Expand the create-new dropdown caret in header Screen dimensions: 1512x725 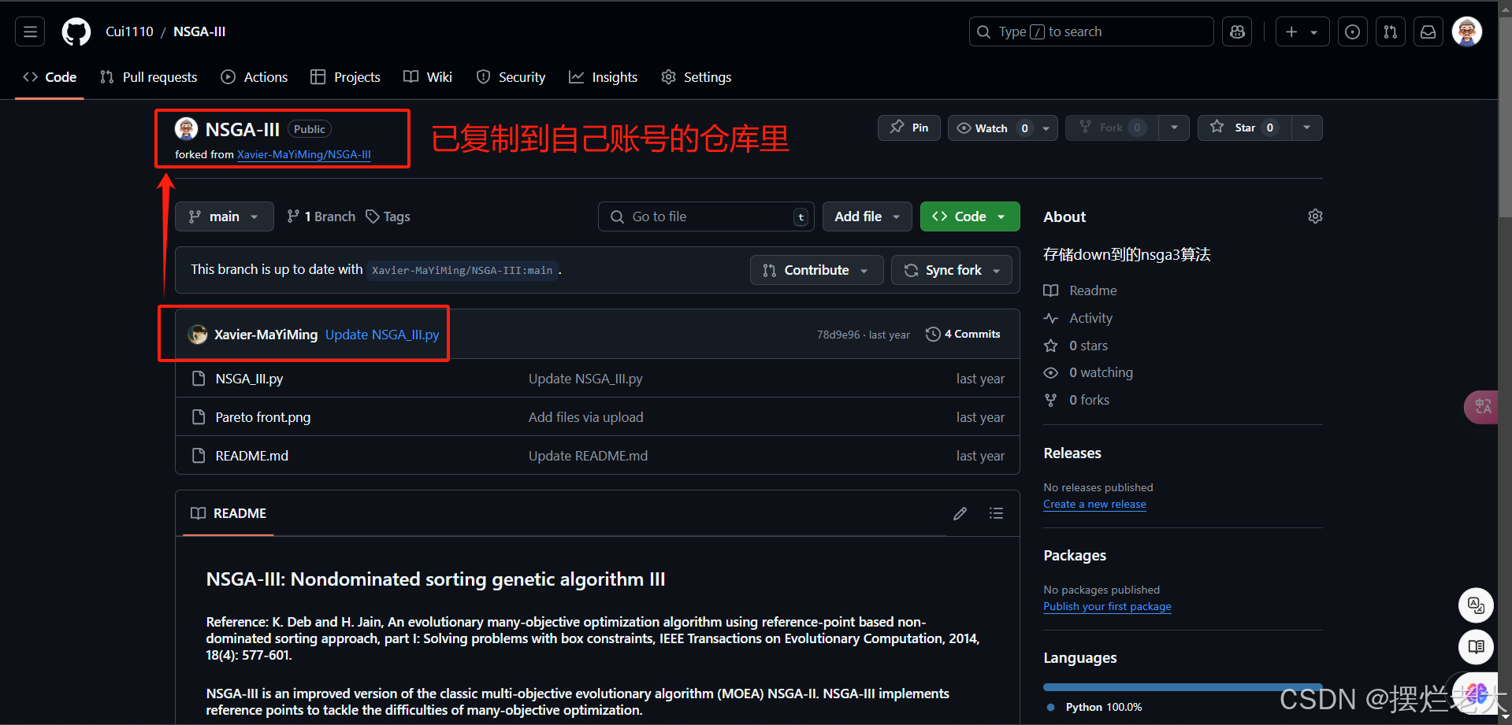[1314, 32]
